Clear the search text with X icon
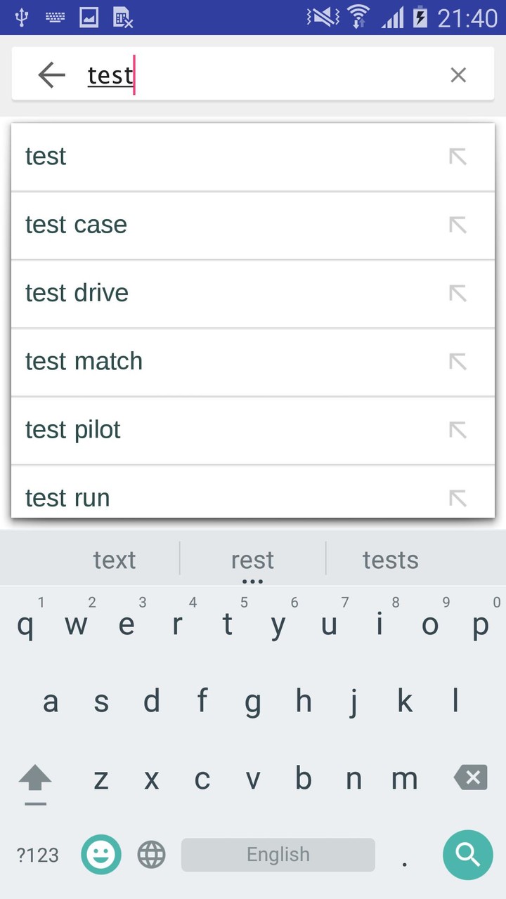The image size is (506, 899). click(x=458, y=74)
